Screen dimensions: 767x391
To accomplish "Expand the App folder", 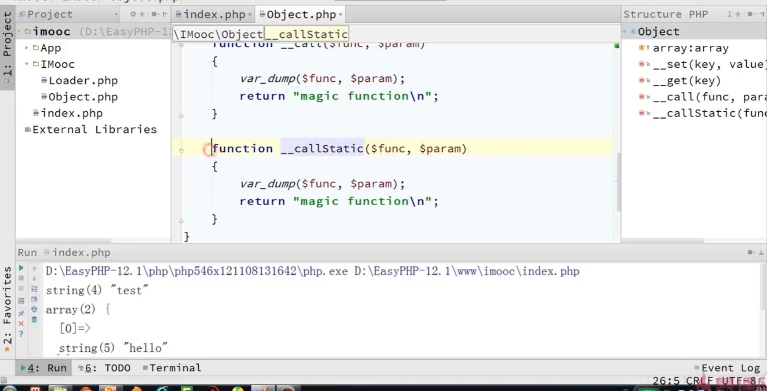I will (x=27, y=48).
